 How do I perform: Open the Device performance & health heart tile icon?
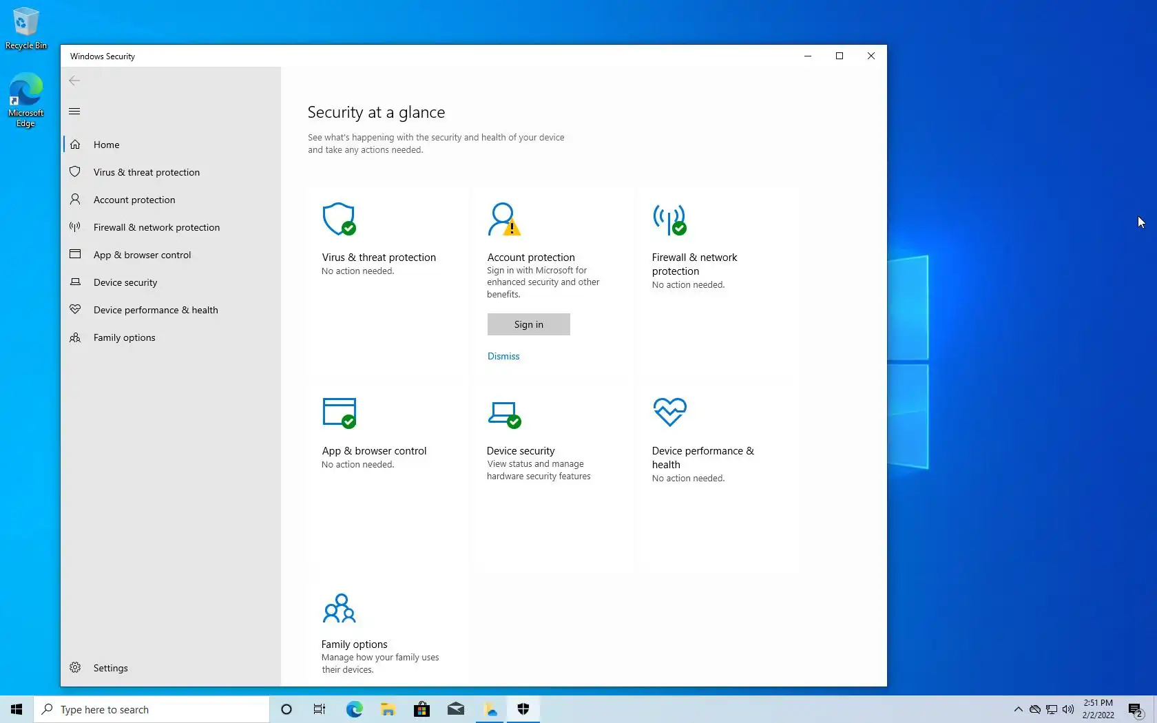coord(669,412)
